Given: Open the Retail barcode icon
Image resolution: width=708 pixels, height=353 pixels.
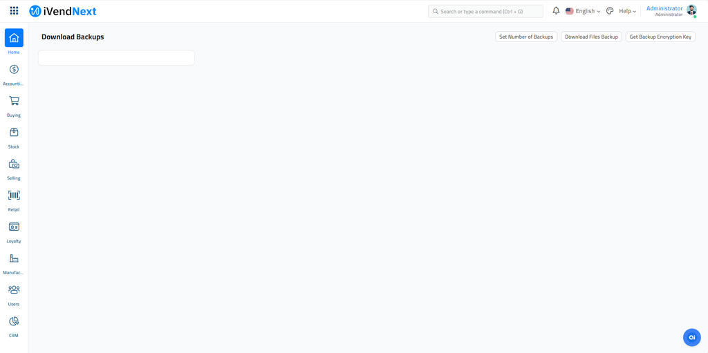Looking at the screenshot, I should (x=14, y=195).
